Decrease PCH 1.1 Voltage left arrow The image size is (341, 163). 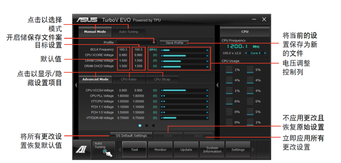pyautogui.click(x=162, y=107)
